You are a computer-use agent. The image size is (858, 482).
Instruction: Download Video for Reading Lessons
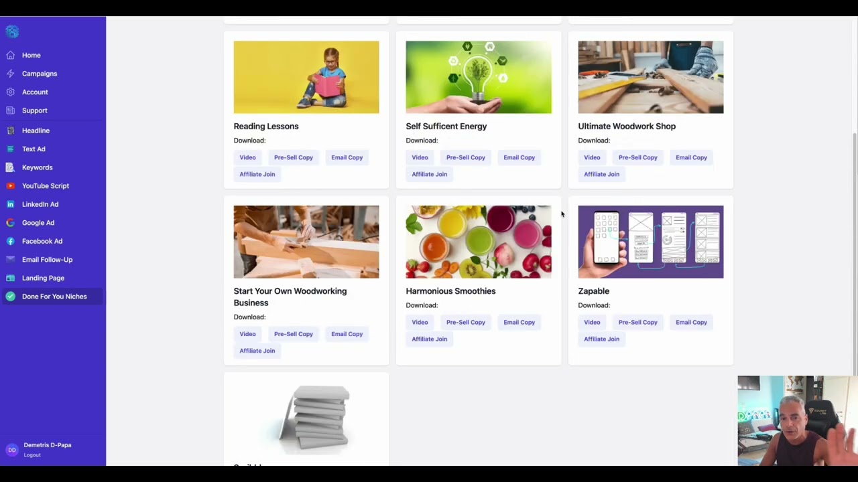tap(247, 157)
